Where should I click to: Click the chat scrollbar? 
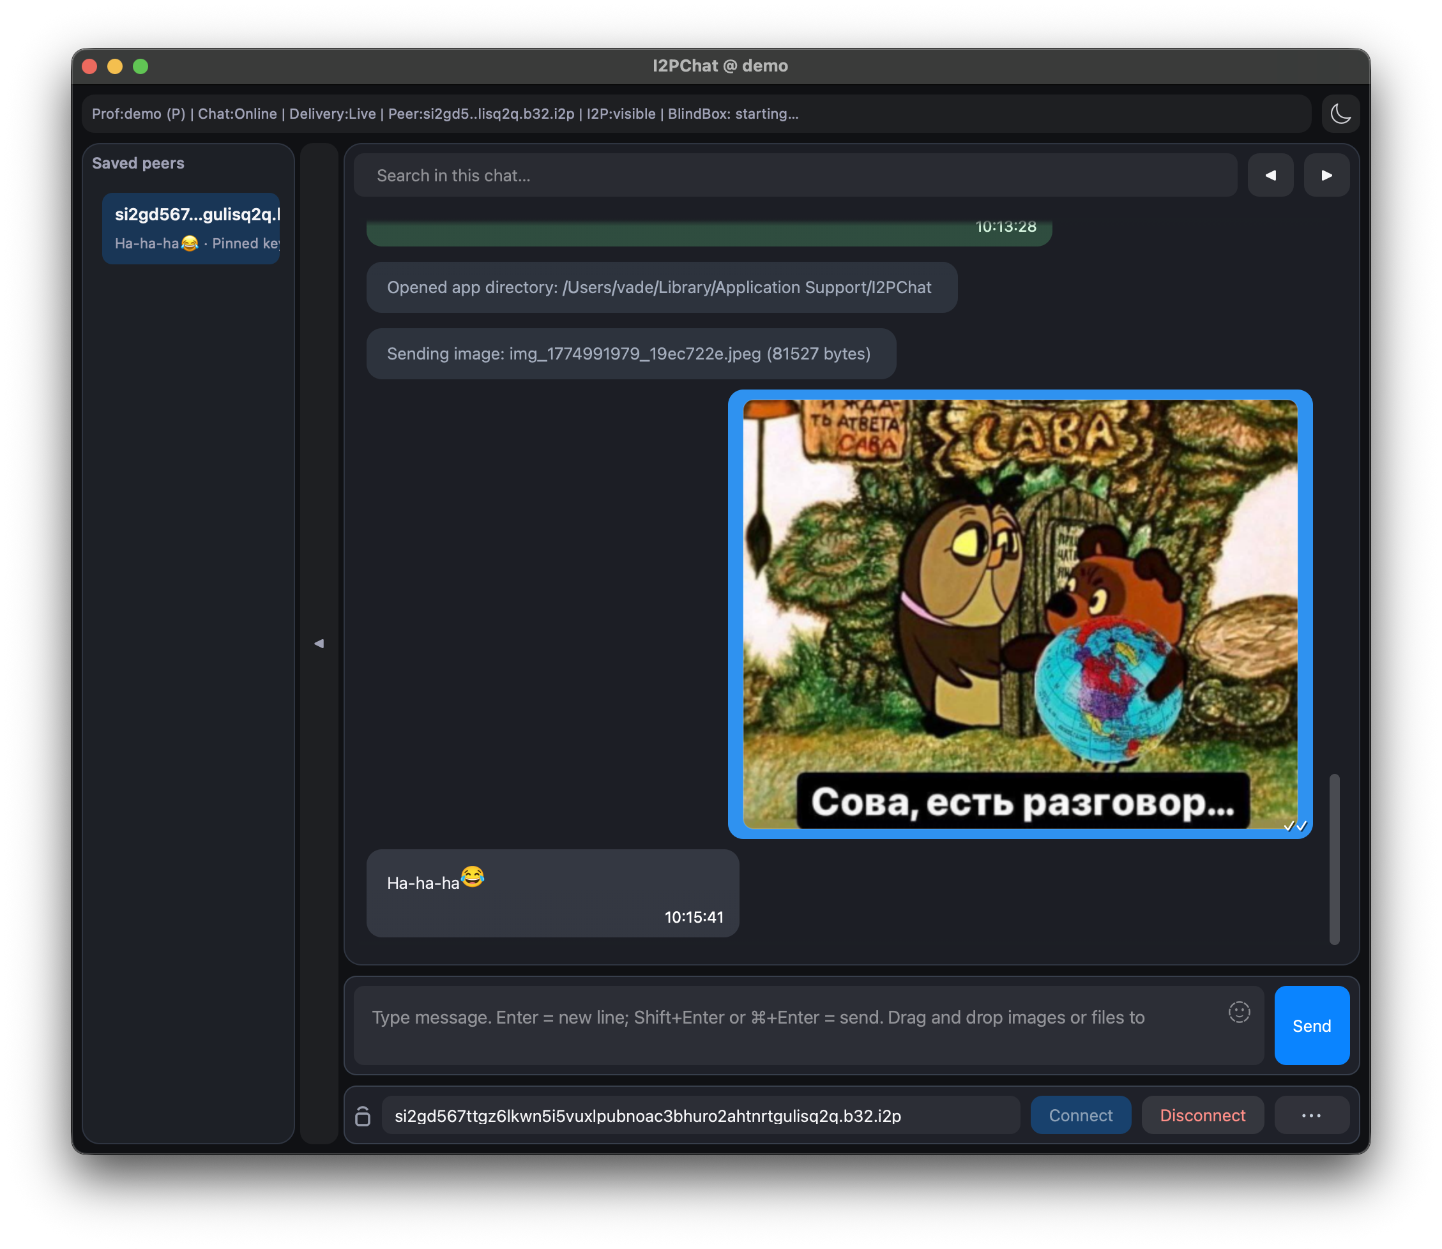tap(1334, 859)
